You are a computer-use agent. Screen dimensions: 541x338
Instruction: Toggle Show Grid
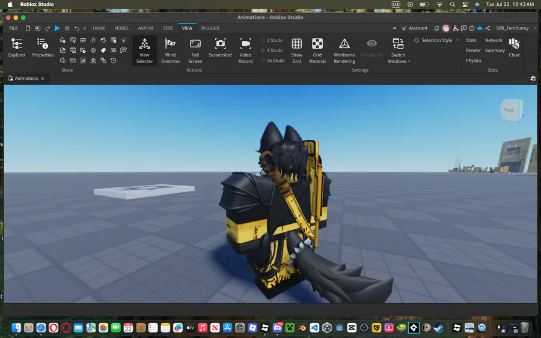tap(296, 50)
